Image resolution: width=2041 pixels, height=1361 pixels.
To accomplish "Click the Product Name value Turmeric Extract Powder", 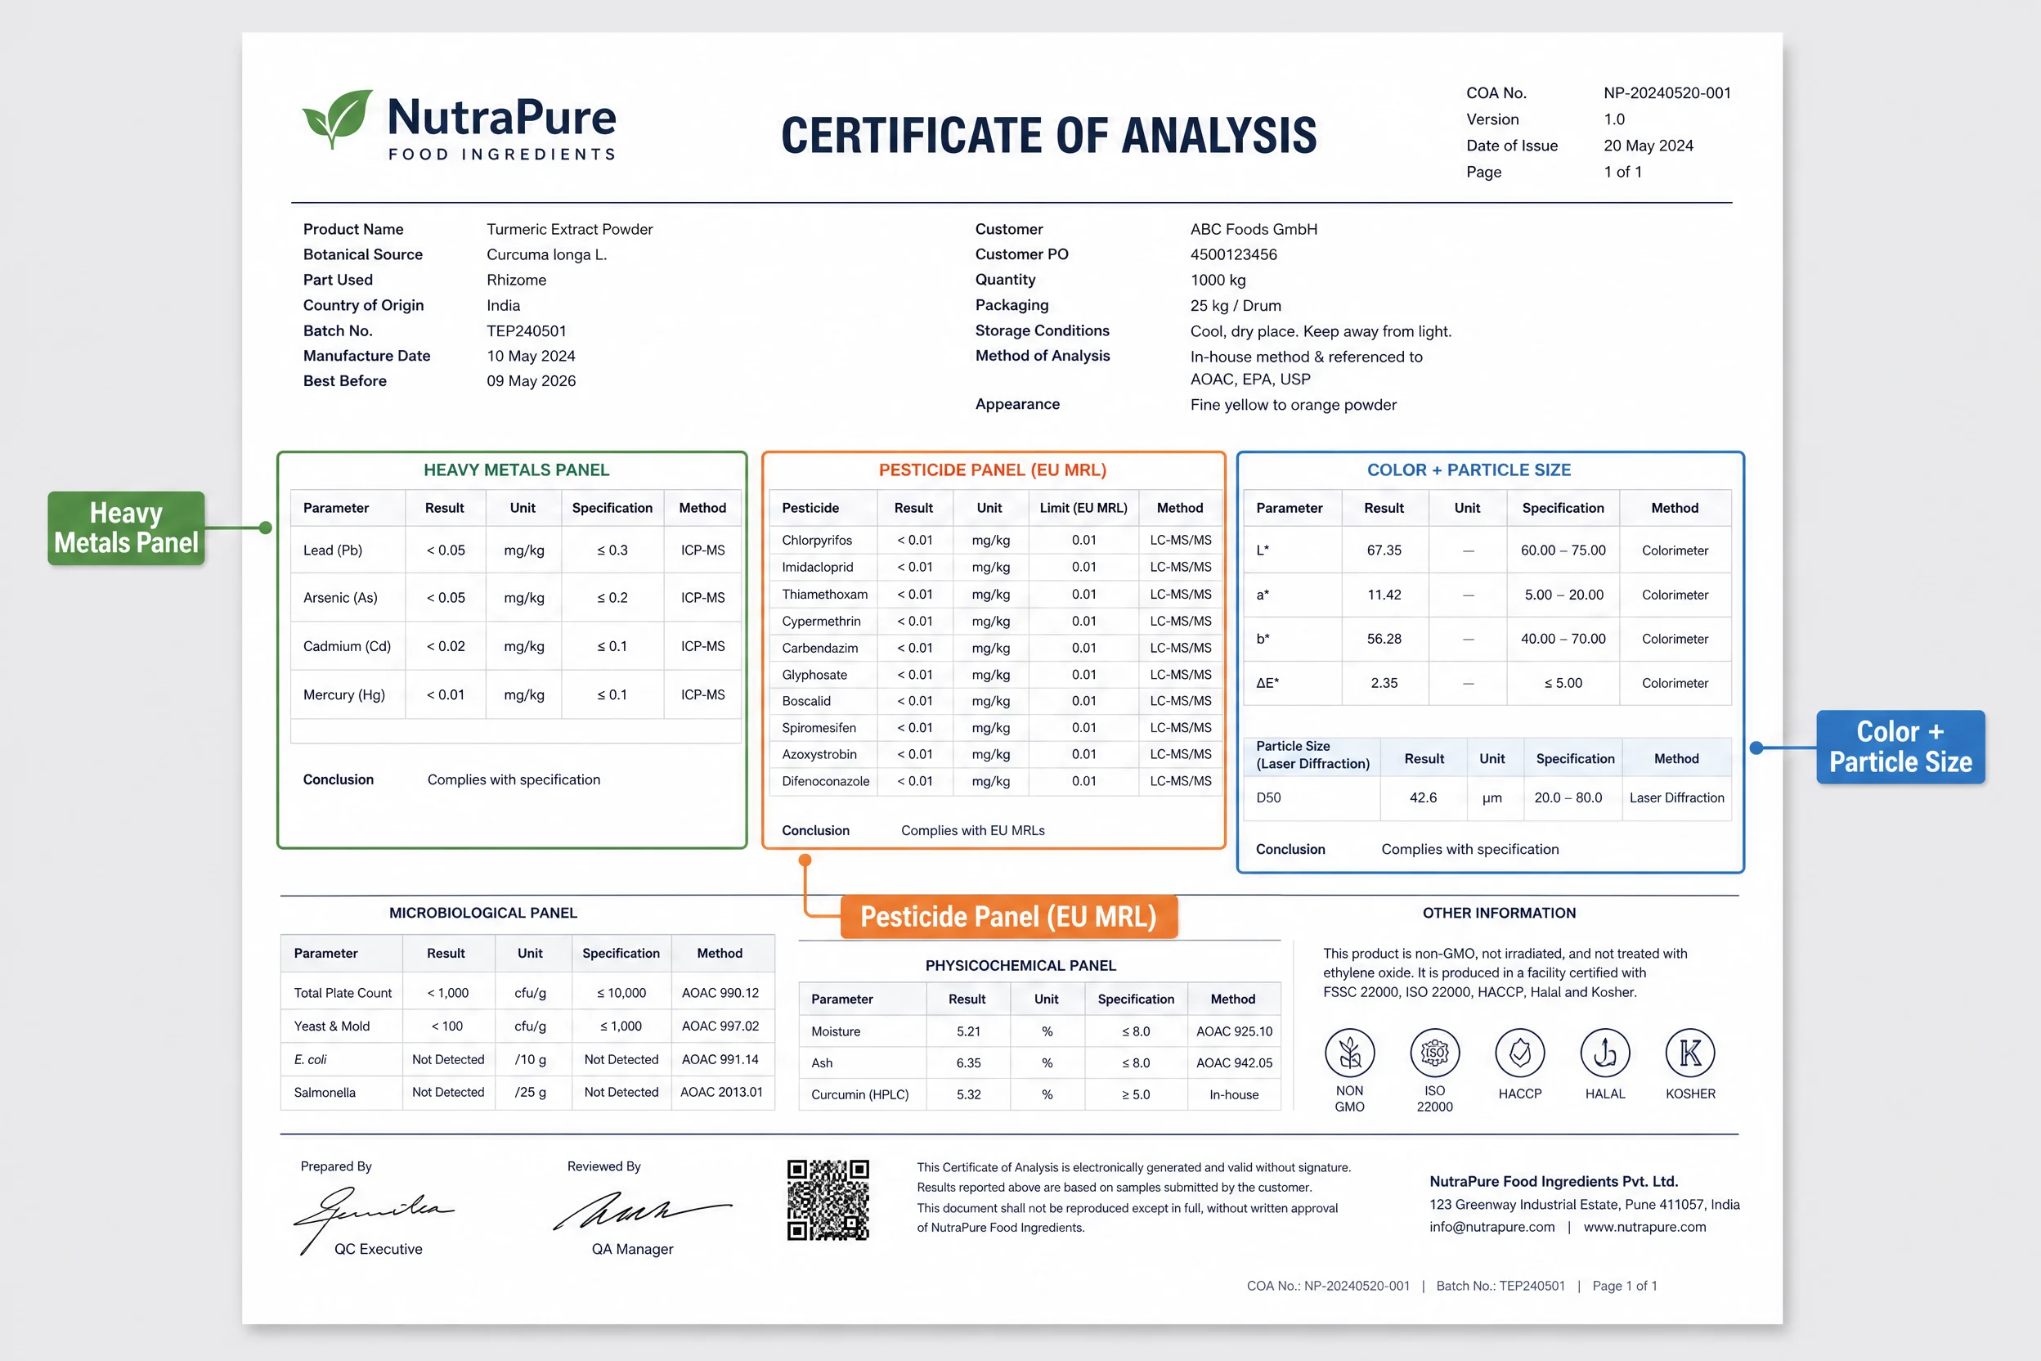I will tap(569, 229).
